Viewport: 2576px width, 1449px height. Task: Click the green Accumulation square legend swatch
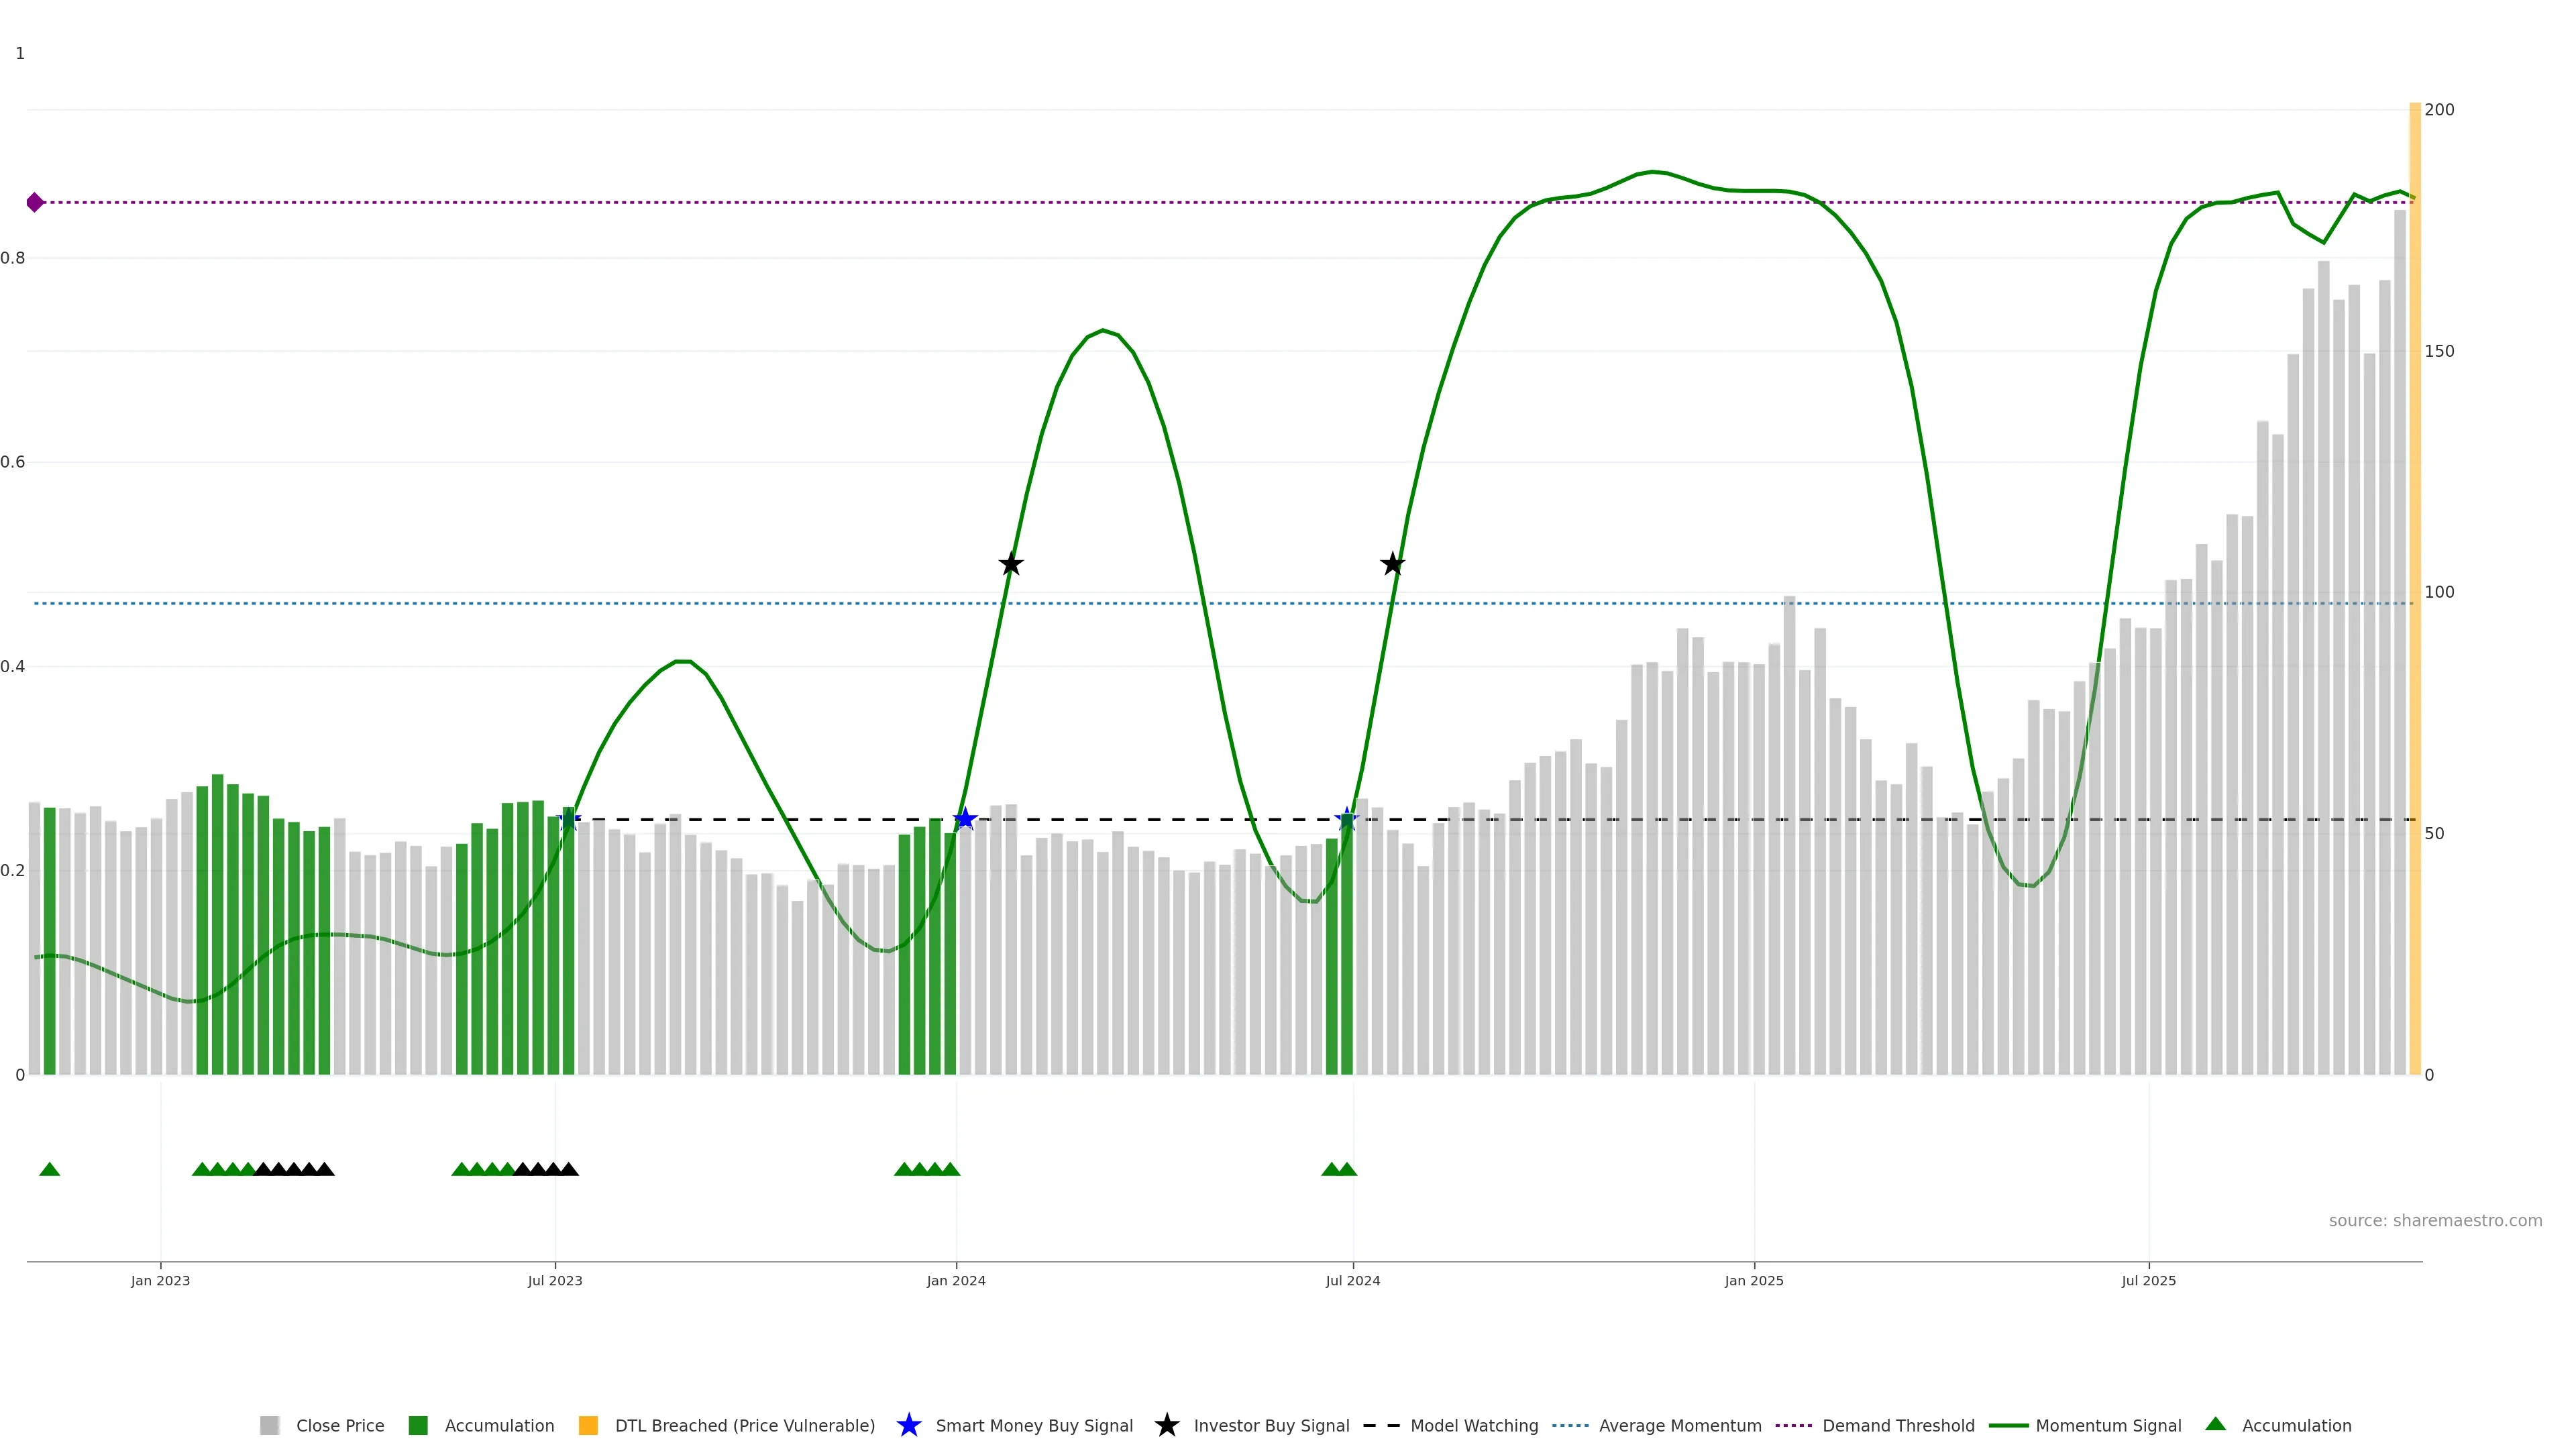(418, 1425)
